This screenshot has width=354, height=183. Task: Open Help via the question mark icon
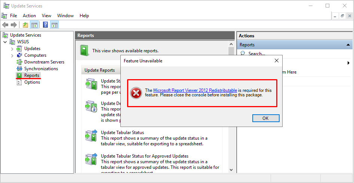point(45,25)
